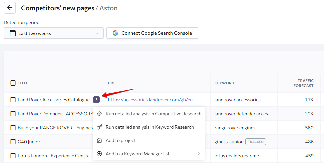Check the Land Rover Defender - ACCESSORY row
The width and height of the screenshot is (324, 163).
point(13,114)
